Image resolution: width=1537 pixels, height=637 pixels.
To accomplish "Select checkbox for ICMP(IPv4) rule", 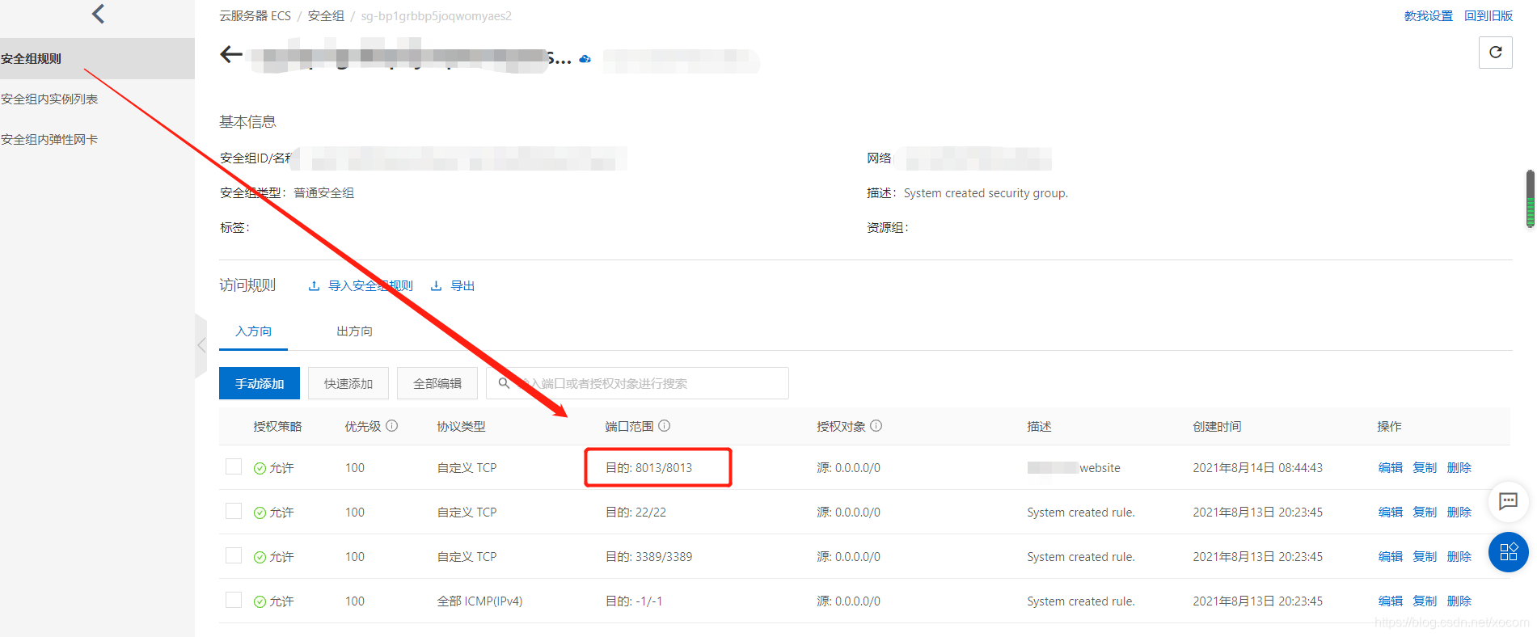I will pyautogui.click(x=234, y=600).
